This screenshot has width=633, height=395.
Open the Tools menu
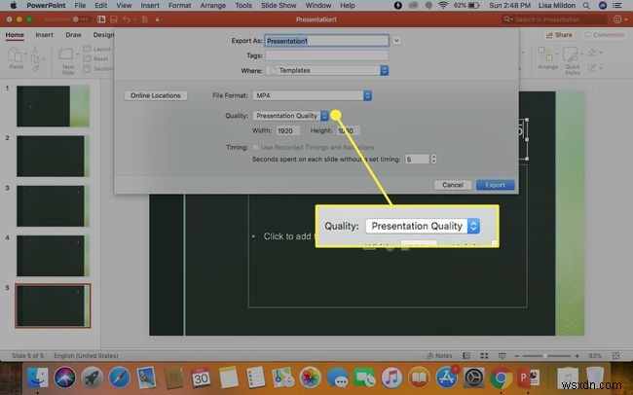(x=243, y=5)
